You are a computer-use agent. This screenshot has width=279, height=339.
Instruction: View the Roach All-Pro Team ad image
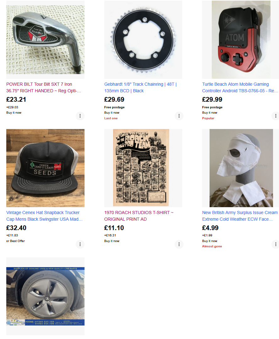(143, 168)
